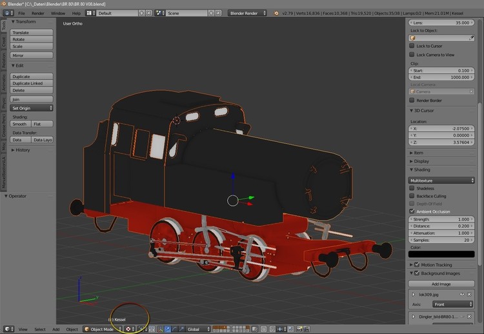Open the Global orientation dropdown
The image size is (484, 334).
click(x=198, y=329)
